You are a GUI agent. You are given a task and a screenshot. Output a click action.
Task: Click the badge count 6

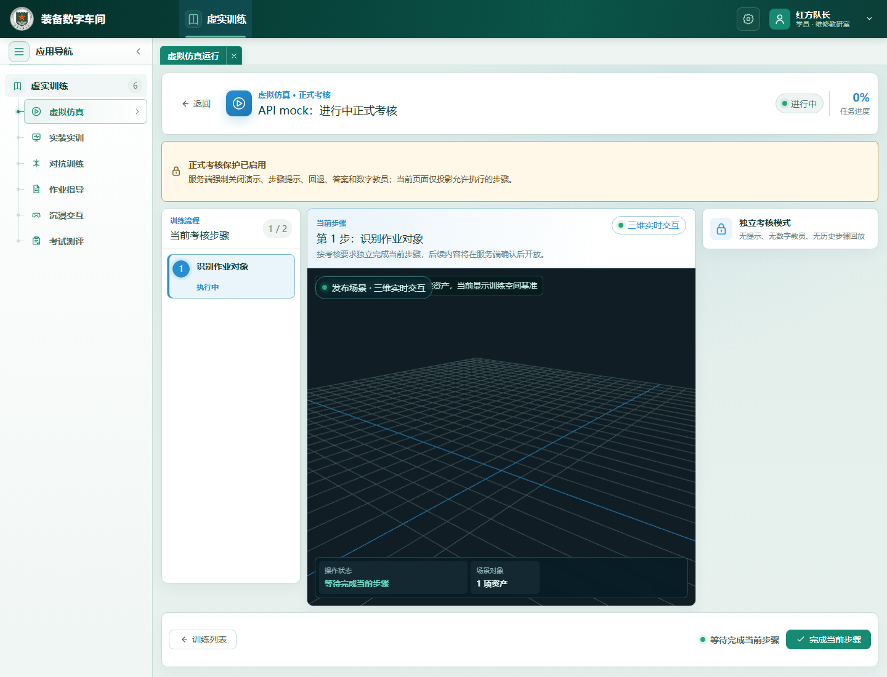[x=136, y=86]
